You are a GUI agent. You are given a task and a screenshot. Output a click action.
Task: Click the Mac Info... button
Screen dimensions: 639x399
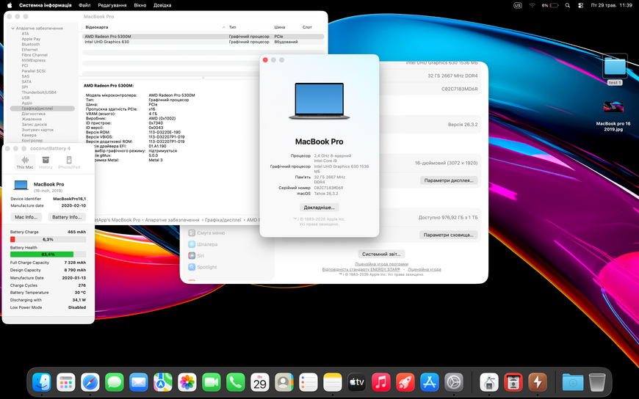26,217
